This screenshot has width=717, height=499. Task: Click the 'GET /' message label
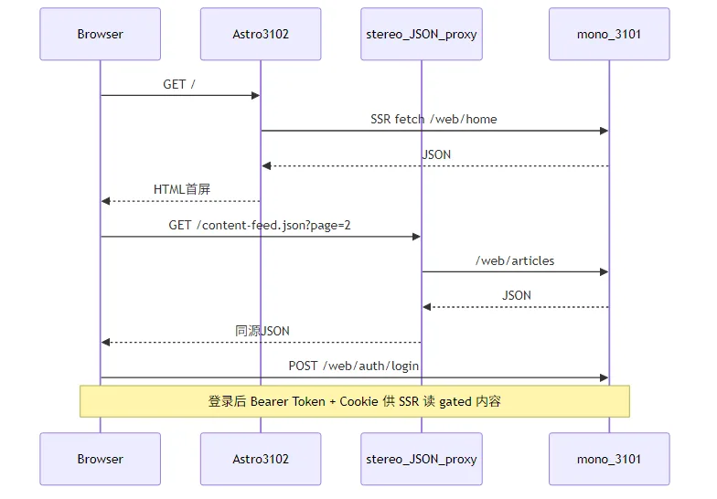click(179, 84)
